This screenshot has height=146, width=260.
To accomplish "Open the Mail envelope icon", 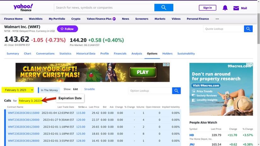I will pyautogui.click(x=236, y=8).
